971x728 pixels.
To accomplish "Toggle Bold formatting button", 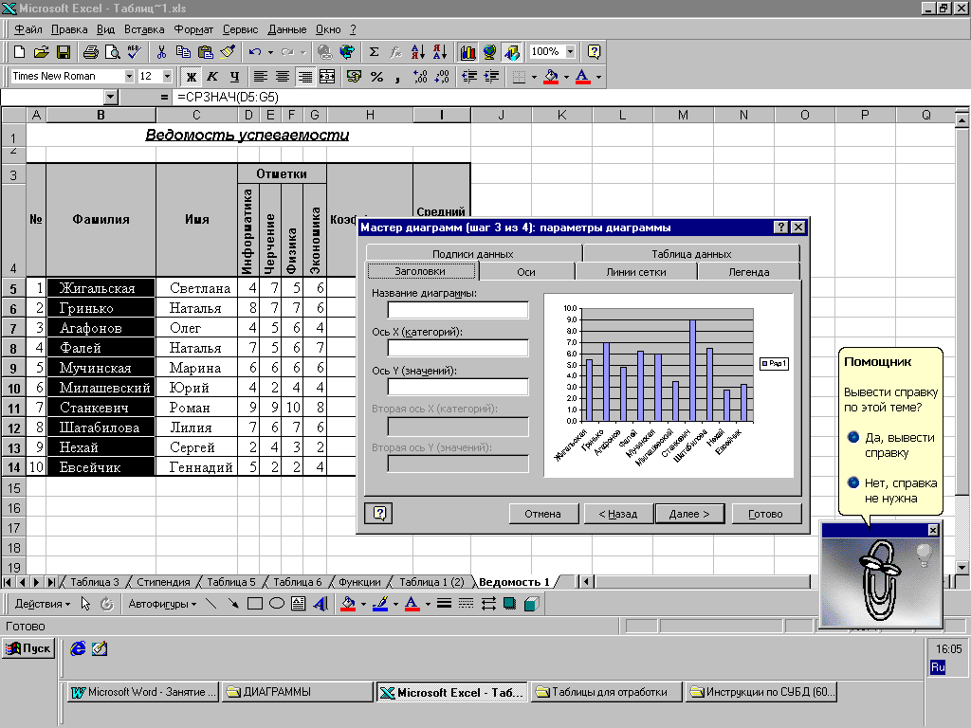I will pos(192,77).
